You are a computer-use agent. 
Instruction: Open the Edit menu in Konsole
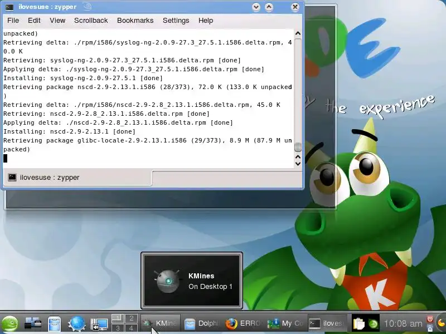(34, 21)
